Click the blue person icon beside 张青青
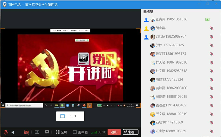 [x=146, y=20]
